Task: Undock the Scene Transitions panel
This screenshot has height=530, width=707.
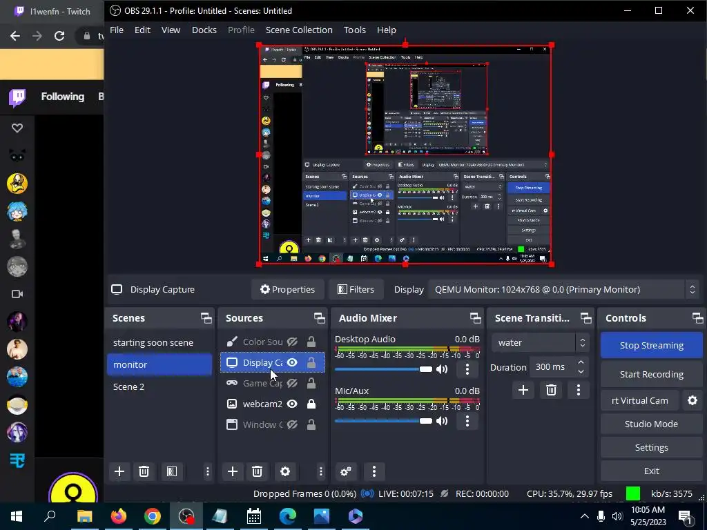Action: tap(585, 318)
